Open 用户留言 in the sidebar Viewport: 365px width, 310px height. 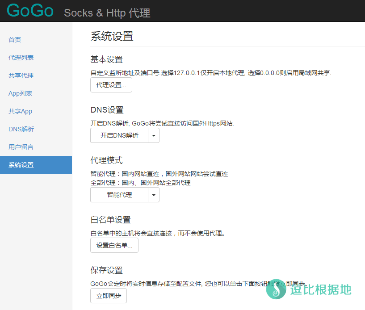point(21,147)
